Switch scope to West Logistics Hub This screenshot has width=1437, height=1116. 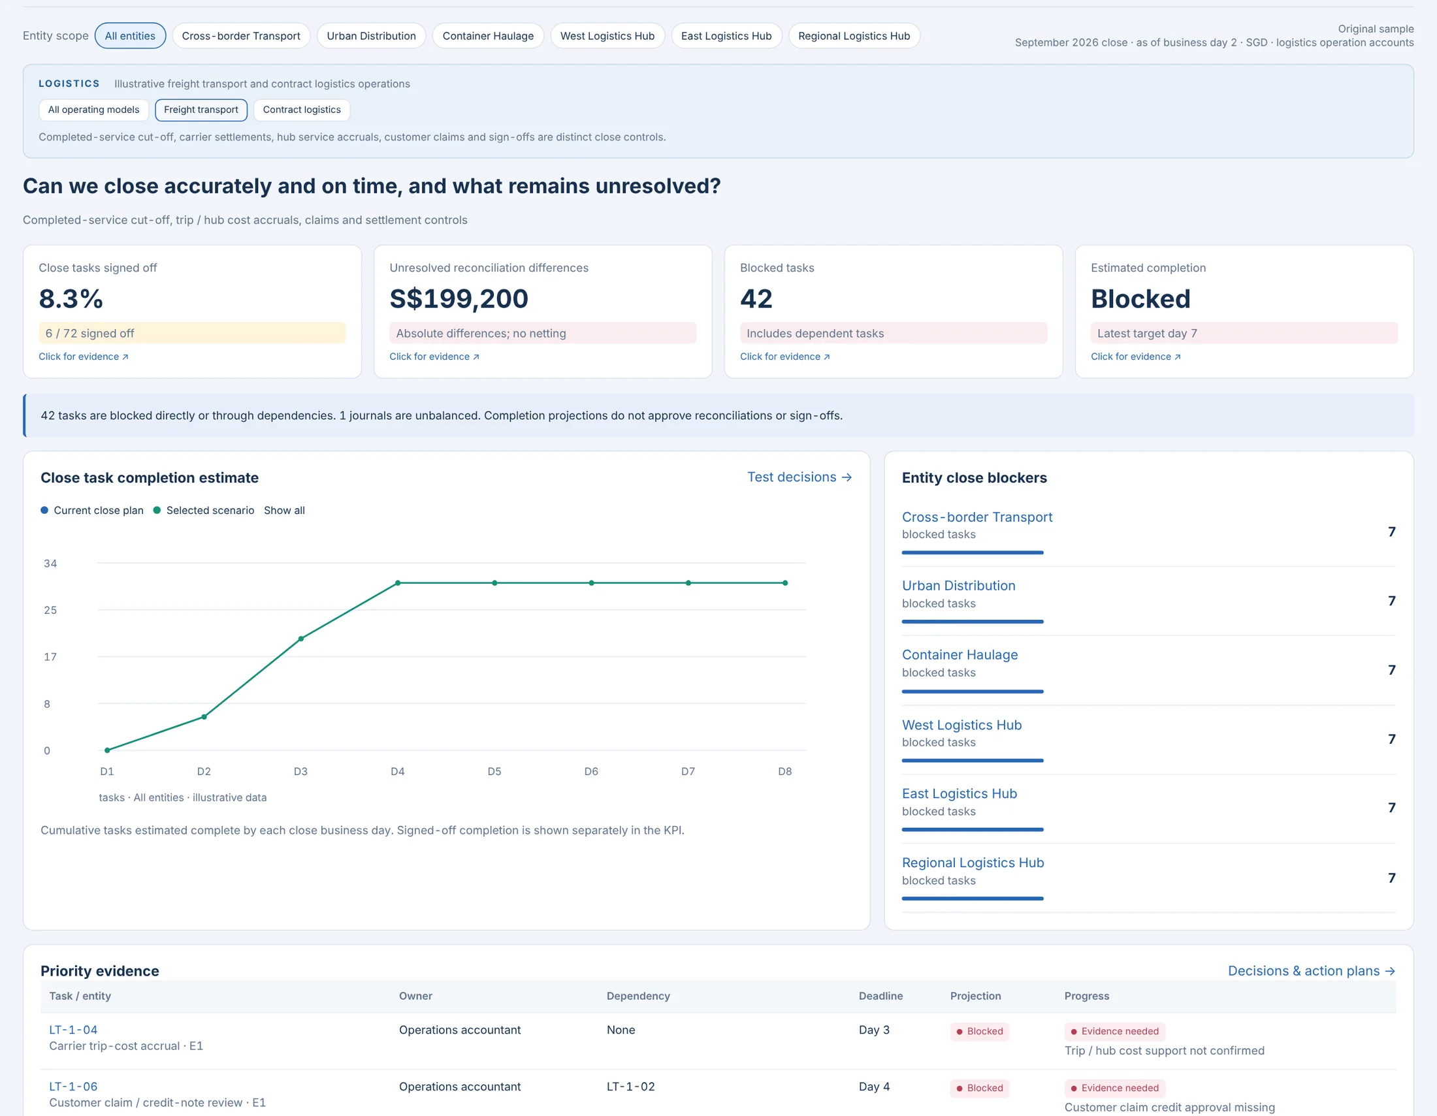point(607,35)
